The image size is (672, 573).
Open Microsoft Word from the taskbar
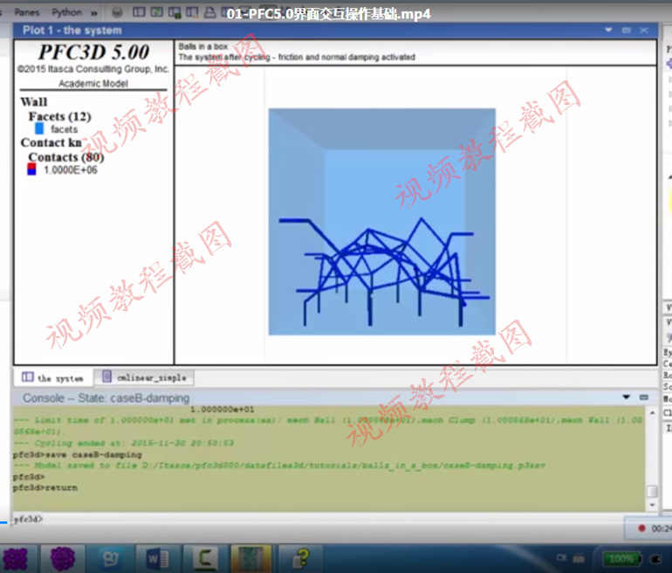tap(157, 558)
